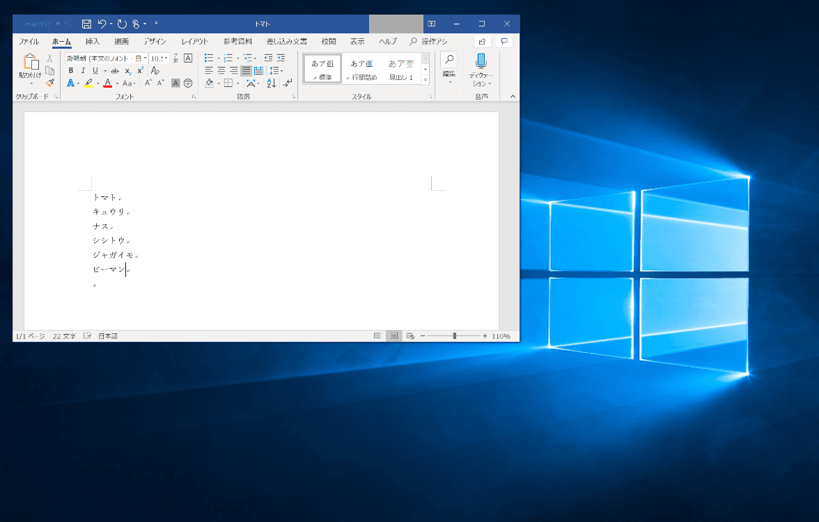The width and height of the screenshot is (819, 522).
Task: Click the Share icon at top right
Action: [482, 42]
